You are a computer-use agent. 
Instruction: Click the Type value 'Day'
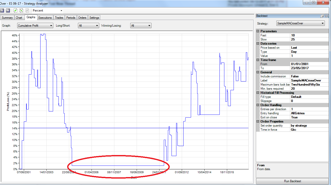click(309, 52)
